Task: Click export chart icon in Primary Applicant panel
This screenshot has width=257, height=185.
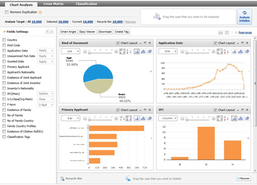Action: pyautogui.click(x=150, y=119)
